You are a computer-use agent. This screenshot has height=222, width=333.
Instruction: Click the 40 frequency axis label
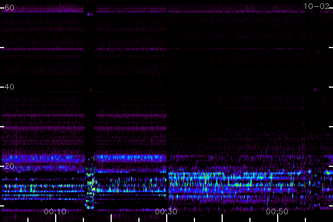click(9, 87)
